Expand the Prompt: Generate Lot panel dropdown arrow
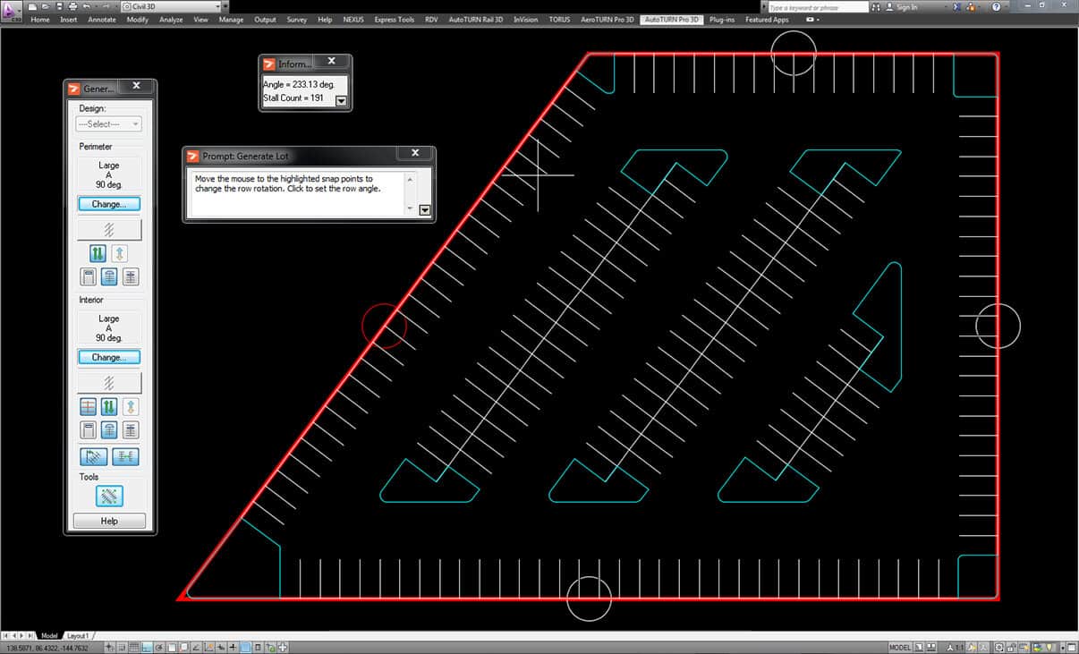The image size is (1079, 654). 425,210
